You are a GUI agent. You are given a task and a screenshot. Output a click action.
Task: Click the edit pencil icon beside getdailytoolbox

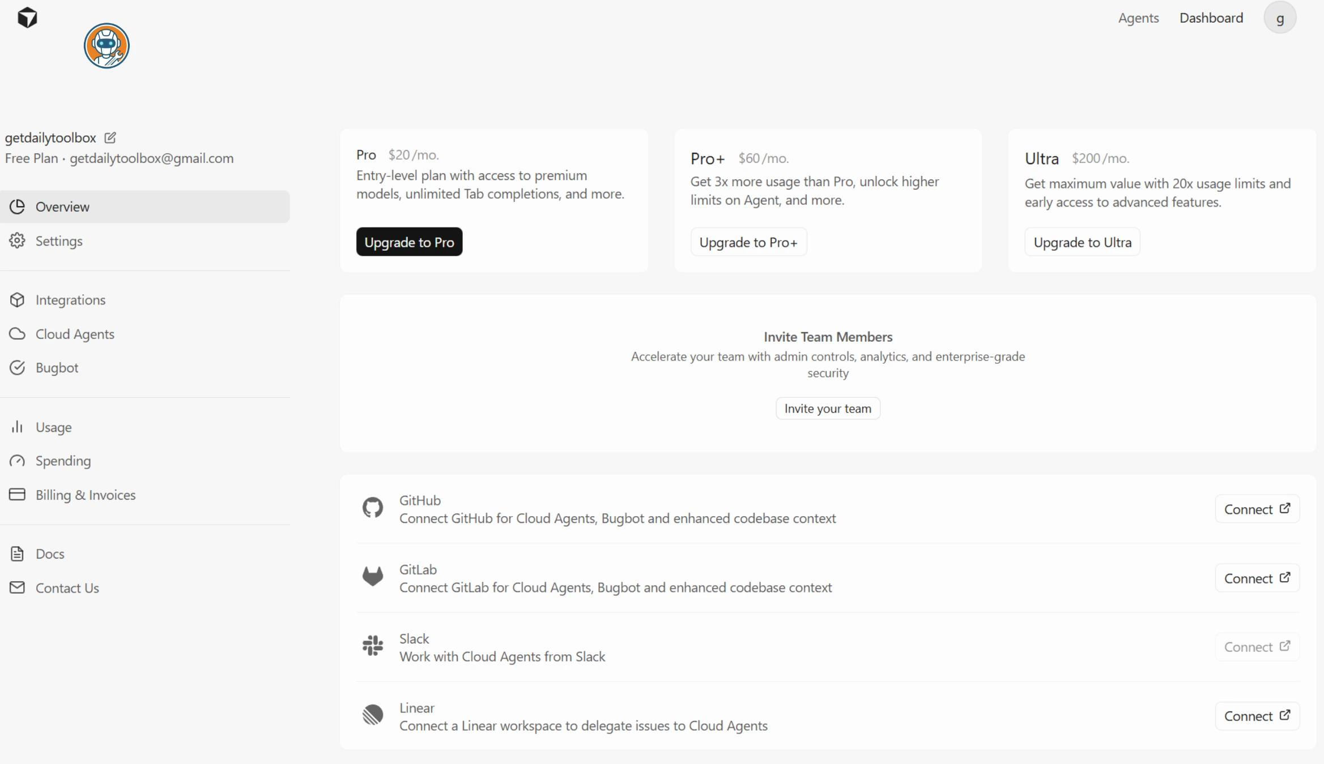pos(110,138)
